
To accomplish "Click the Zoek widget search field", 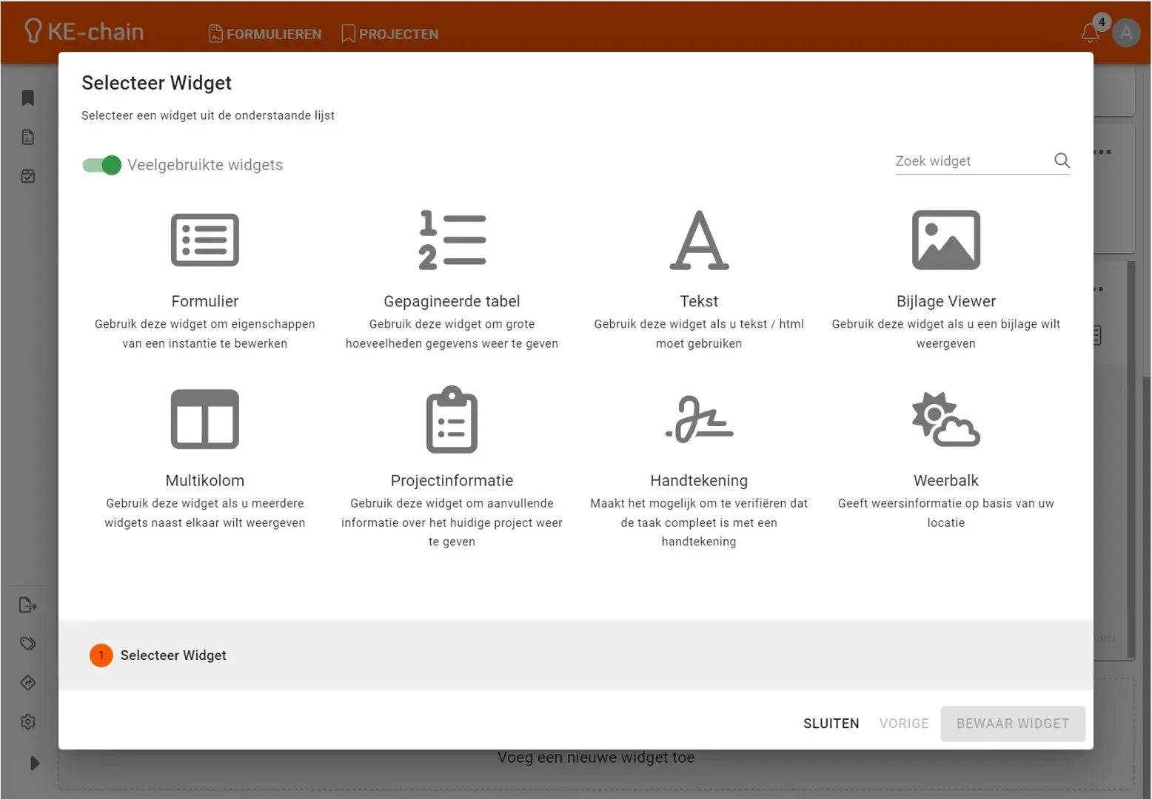I will click(970, 161).
